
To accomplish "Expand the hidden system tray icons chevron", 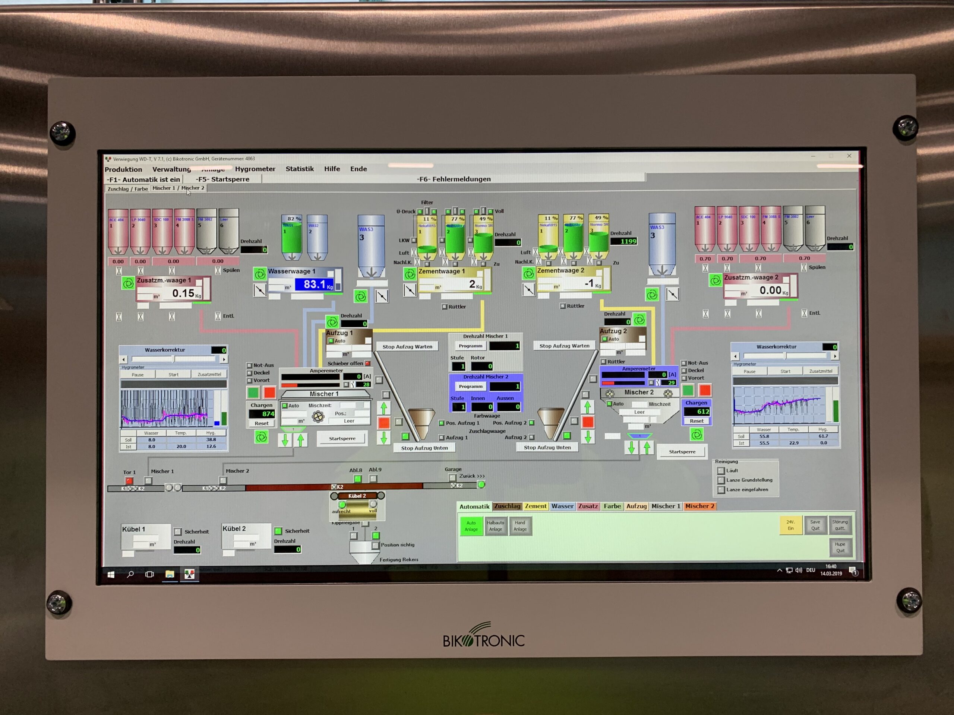I will 779,570.
